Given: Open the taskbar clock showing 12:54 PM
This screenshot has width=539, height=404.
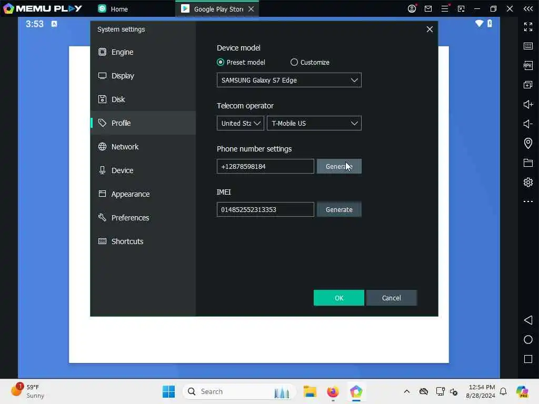Looking at the screenshot, I should click(481, 391).
